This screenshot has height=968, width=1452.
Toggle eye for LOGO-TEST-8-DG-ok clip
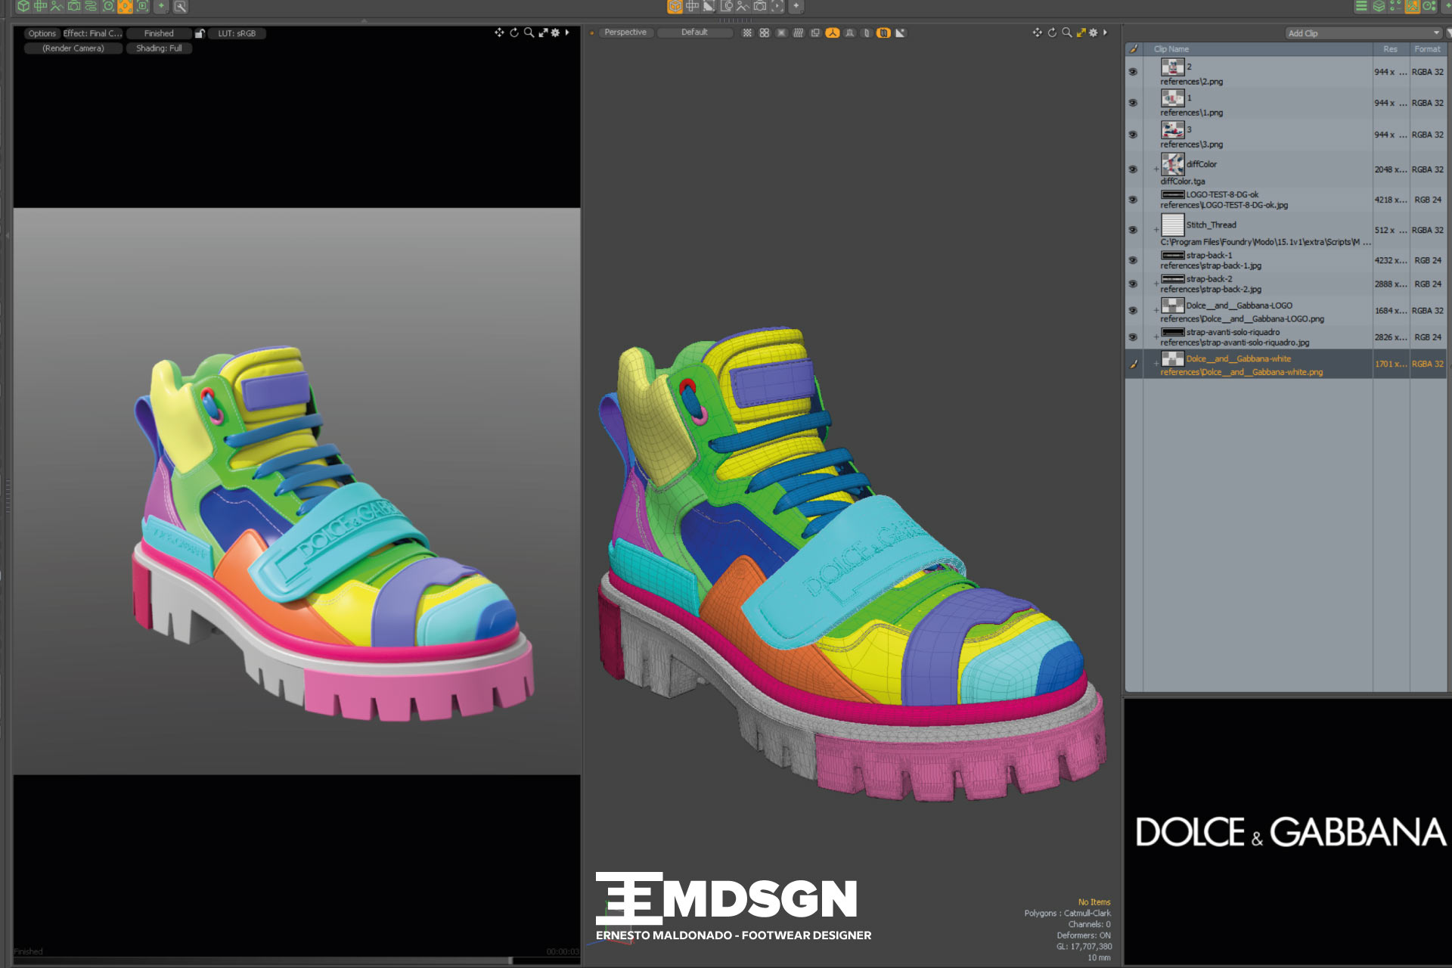[x=1133, y=200]
